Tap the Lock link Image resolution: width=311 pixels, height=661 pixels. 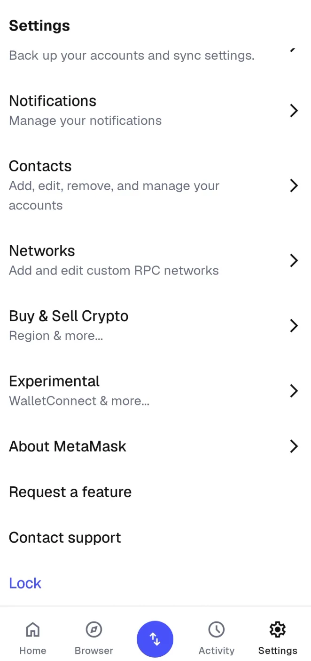(25, 583)
